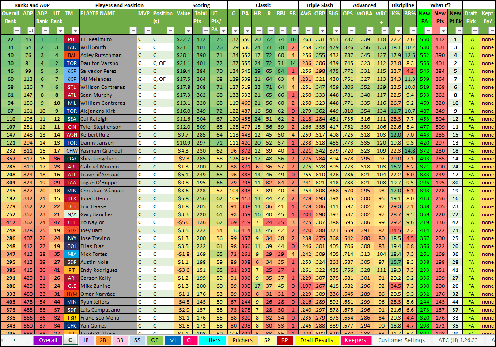Open the wRC+ column filter dropdown

385,31
